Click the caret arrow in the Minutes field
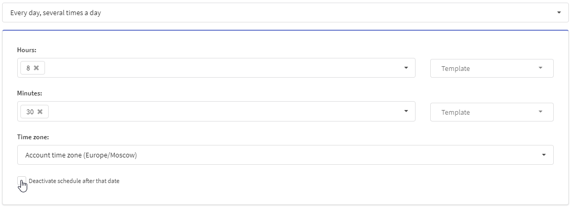The width and height of the screenshot is (571, 207). (406, 111)
